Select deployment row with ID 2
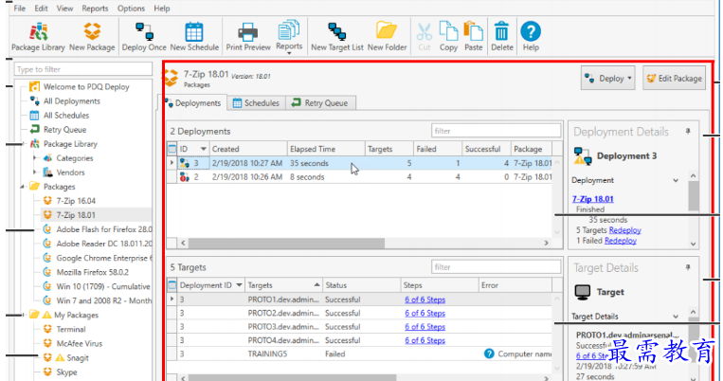The height and width of the screenshot is (381, 723). (360, 177)
